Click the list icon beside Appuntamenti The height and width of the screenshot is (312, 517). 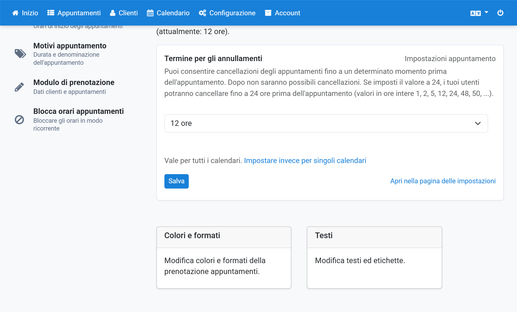coord(51,13)
